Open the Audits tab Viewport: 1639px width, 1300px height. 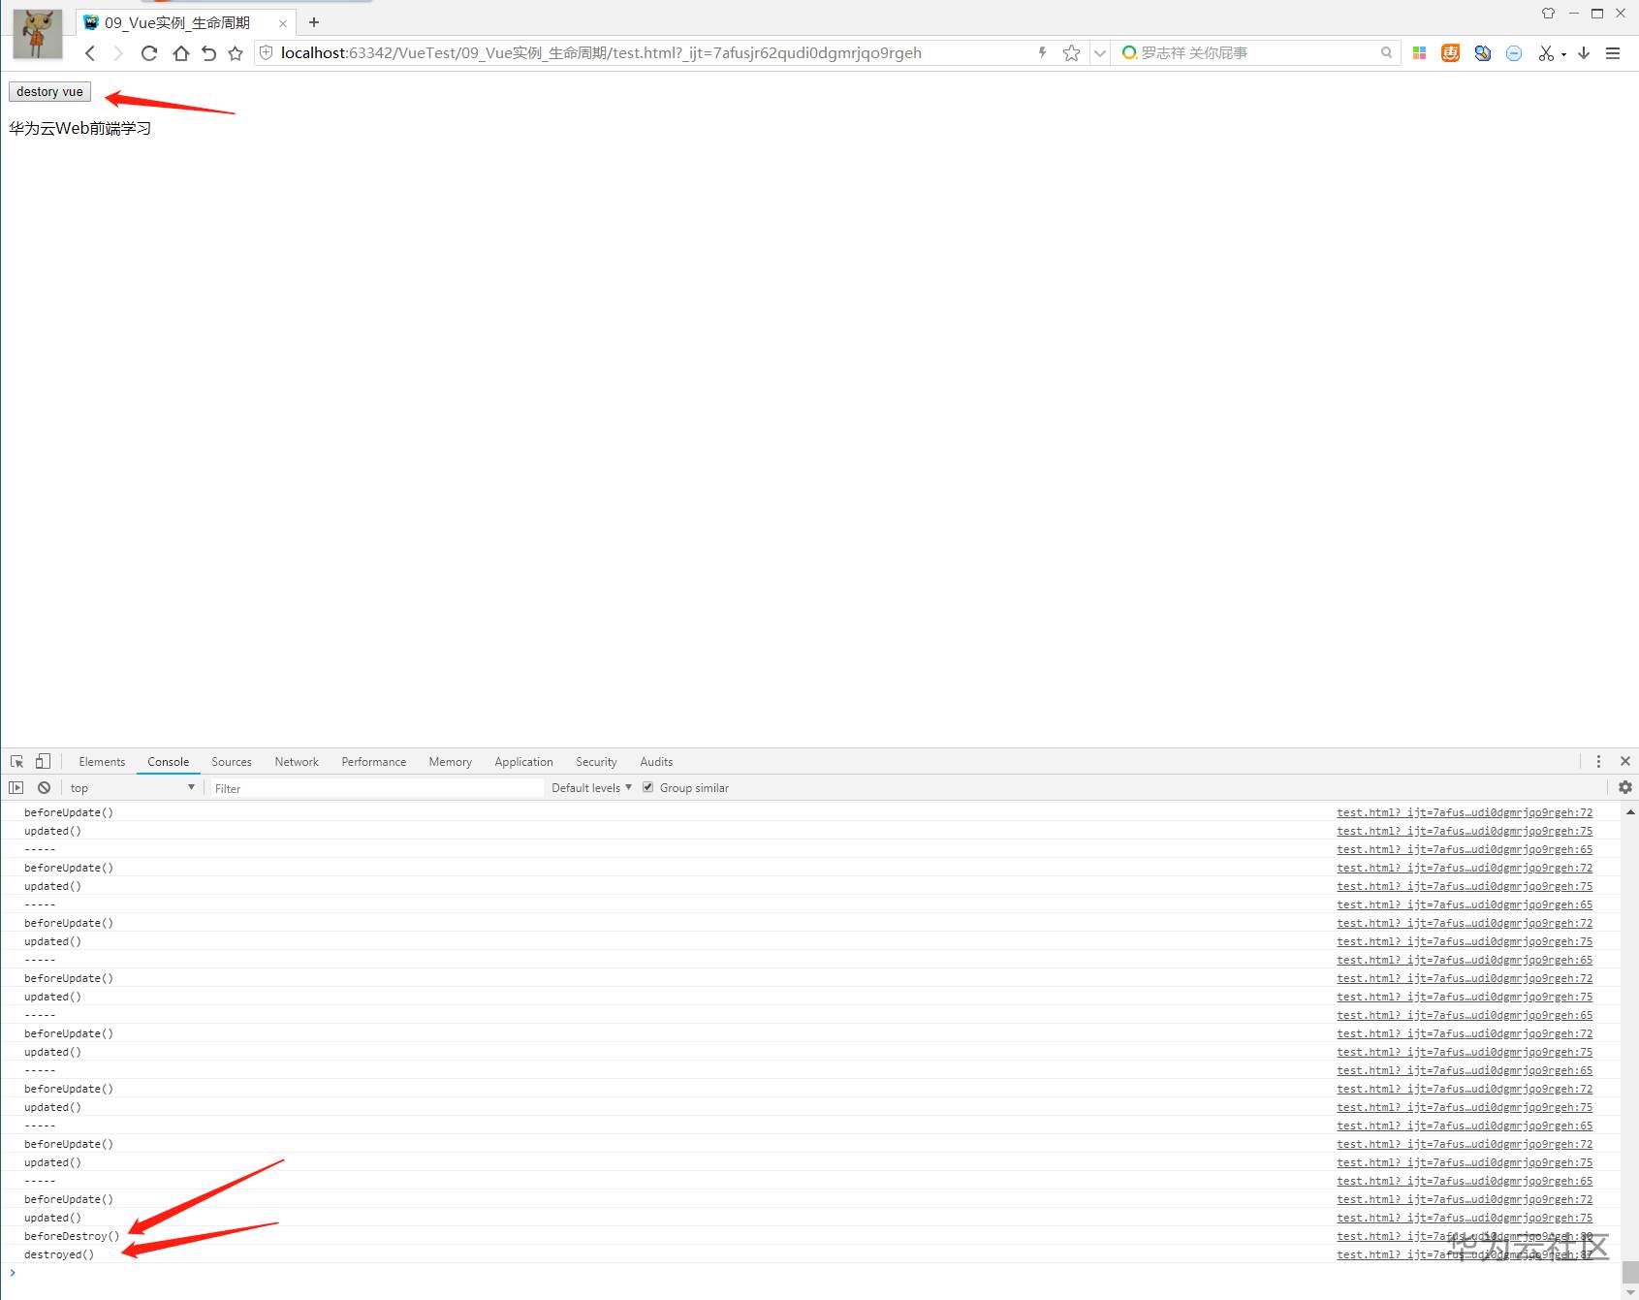tap(656, 762)
